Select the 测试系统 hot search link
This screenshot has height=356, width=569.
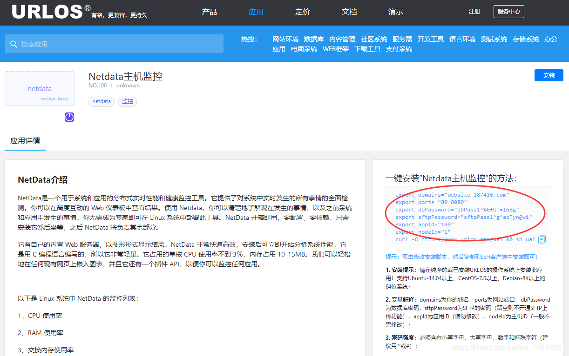[494, 39]
